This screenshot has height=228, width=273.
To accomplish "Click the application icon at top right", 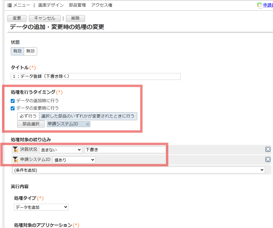I will (x=259, y=5).
